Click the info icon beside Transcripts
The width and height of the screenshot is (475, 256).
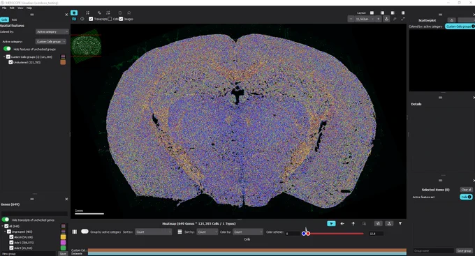82,19
